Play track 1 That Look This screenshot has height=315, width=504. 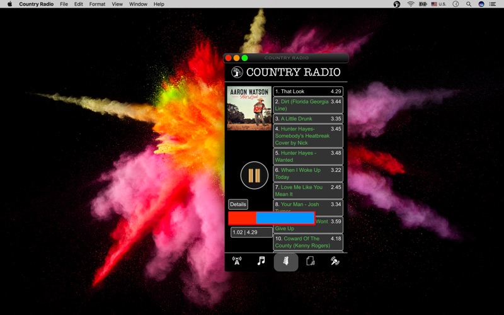click(308, 91)
